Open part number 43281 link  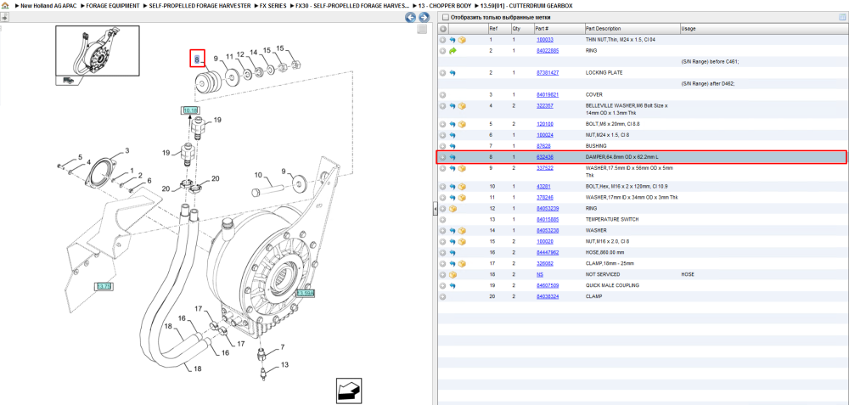click(x=543, y=186)
